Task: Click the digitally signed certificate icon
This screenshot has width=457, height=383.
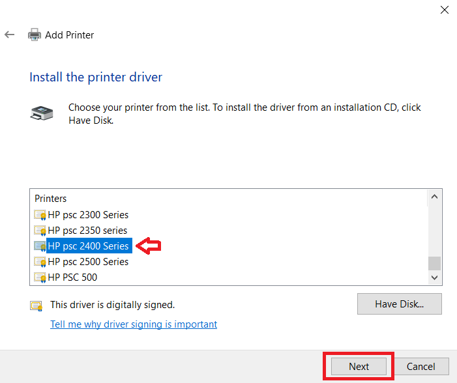Action: coord(36,306)
